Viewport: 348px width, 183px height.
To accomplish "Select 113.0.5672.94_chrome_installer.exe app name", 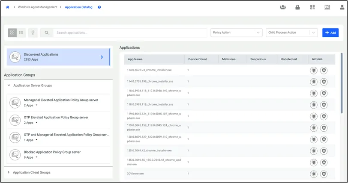I will coord(149,70).
